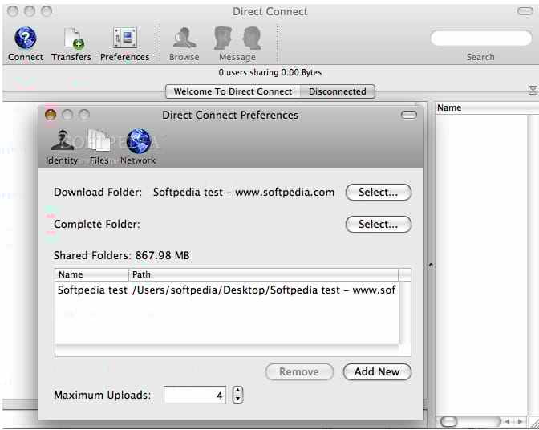Decrease Maximum Uploads with stepper down arrow
The width and height of the screenshot is (539, 430).
tap(238, 399)
